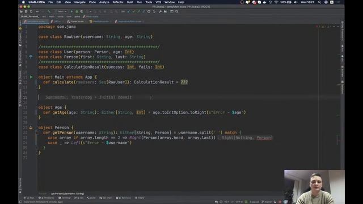Click the macOS volume icon

click(296, 2)
